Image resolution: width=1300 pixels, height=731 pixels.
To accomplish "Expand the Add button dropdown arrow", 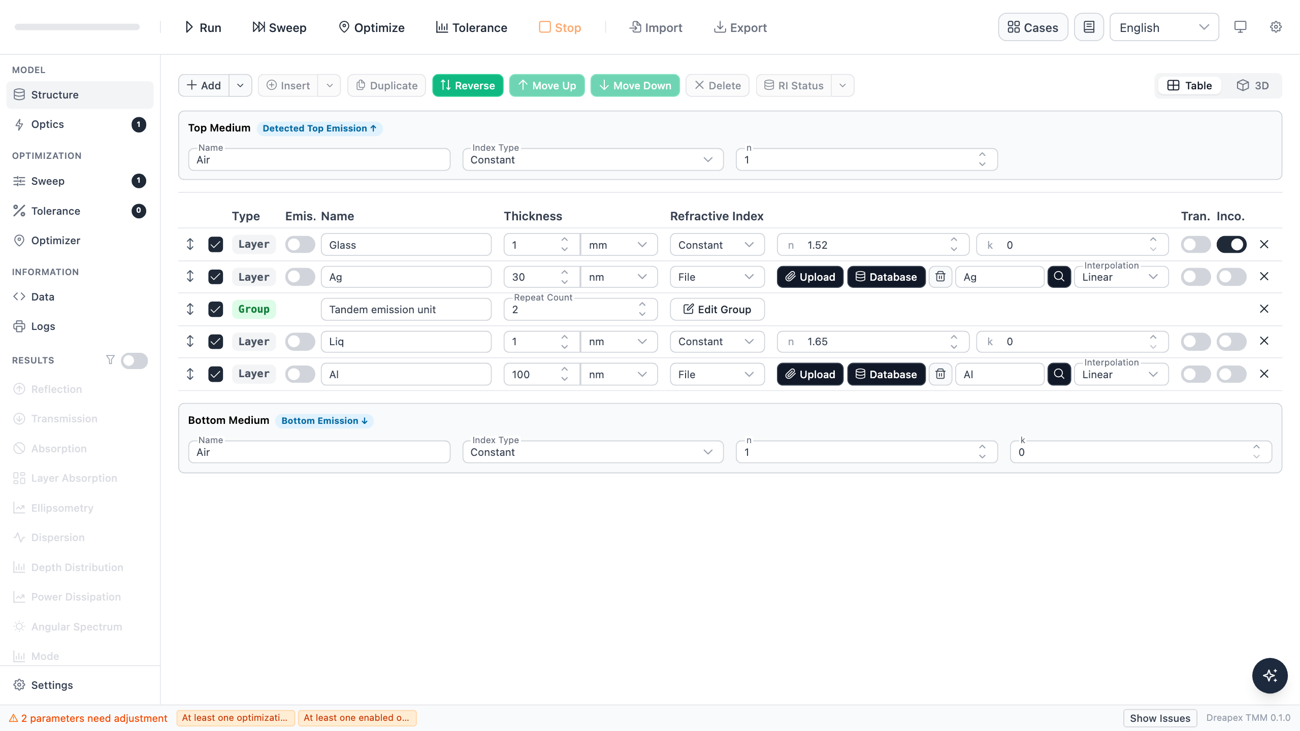I will (x=240, y=85).
